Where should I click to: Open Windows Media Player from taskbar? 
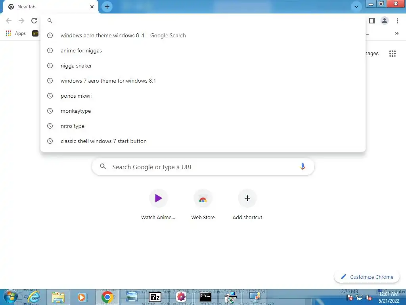(82, 297)
